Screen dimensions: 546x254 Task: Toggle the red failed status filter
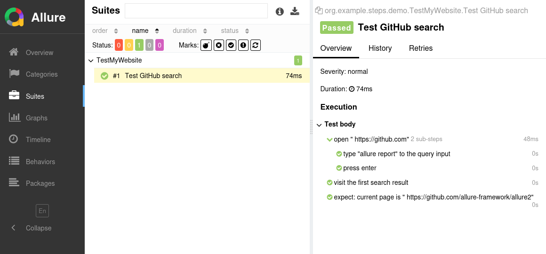(119, 45)
